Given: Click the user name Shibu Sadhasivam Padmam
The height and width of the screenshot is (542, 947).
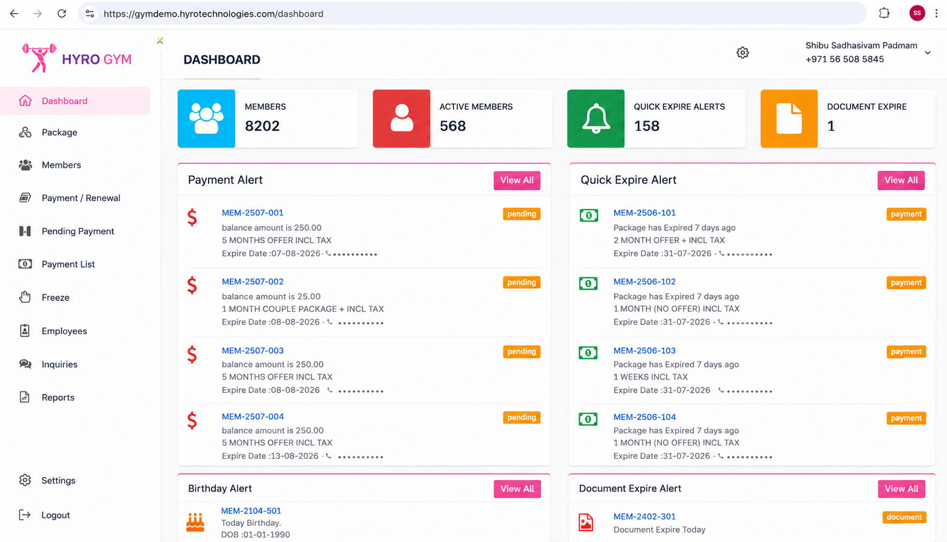Looking at the screenshot, I should click(861, 46).
